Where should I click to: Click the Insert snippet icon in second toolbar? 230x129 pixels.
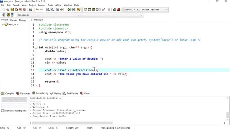pos(4,15)
